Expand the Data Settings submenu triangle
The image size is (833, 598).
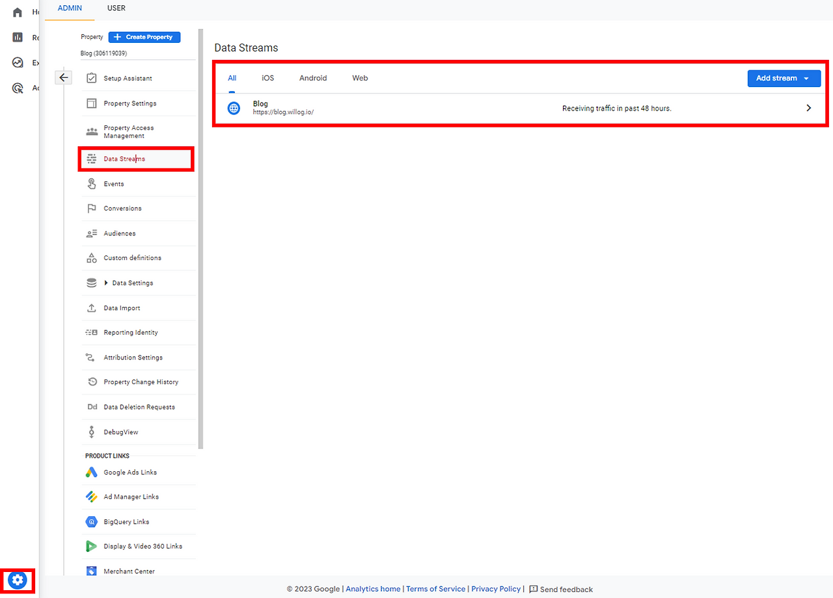click(x=106, y=283)
